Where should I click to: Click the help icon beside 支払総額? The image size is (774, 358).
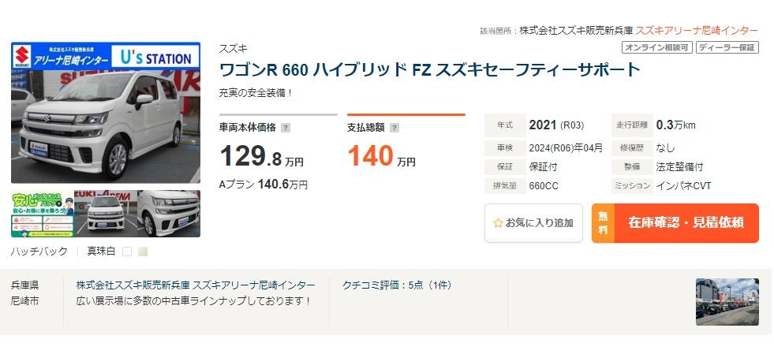[394, 129]
